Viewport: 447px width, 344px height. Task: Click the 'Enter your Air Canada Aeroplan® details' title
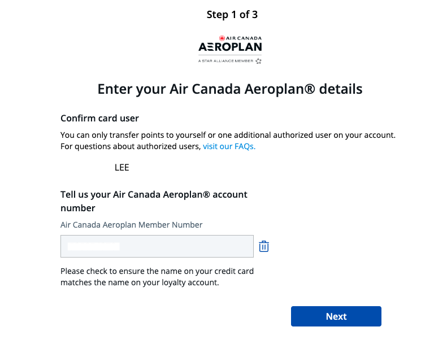[x=230, y=89]
